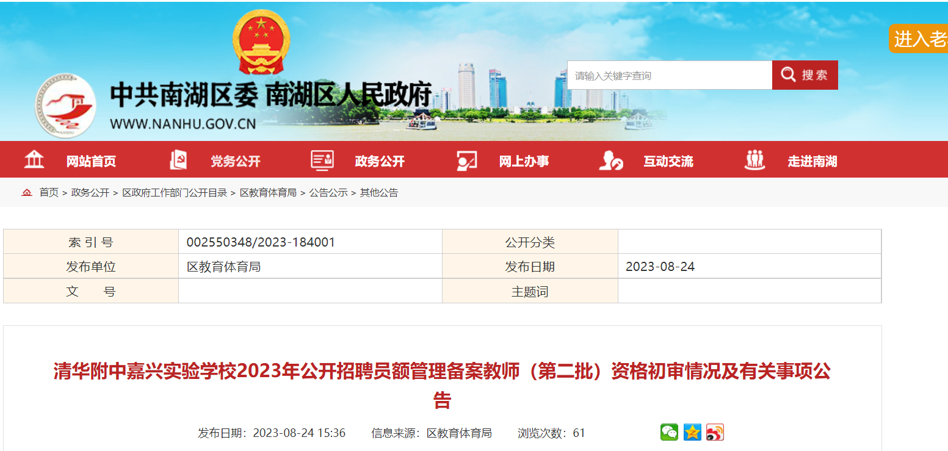Click the orange 进入老 mode button

[919, 39]
